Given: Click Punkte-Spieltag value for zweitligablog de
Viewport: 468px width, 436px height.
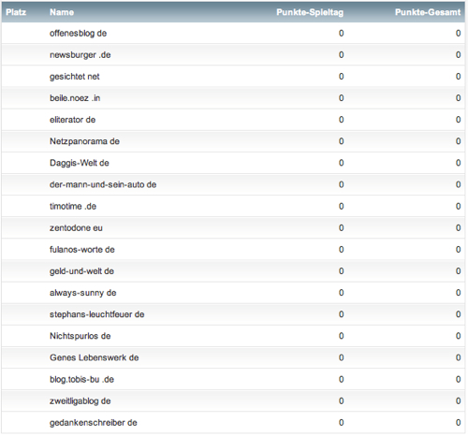Looking at the screenshot, I should (341, 401).
